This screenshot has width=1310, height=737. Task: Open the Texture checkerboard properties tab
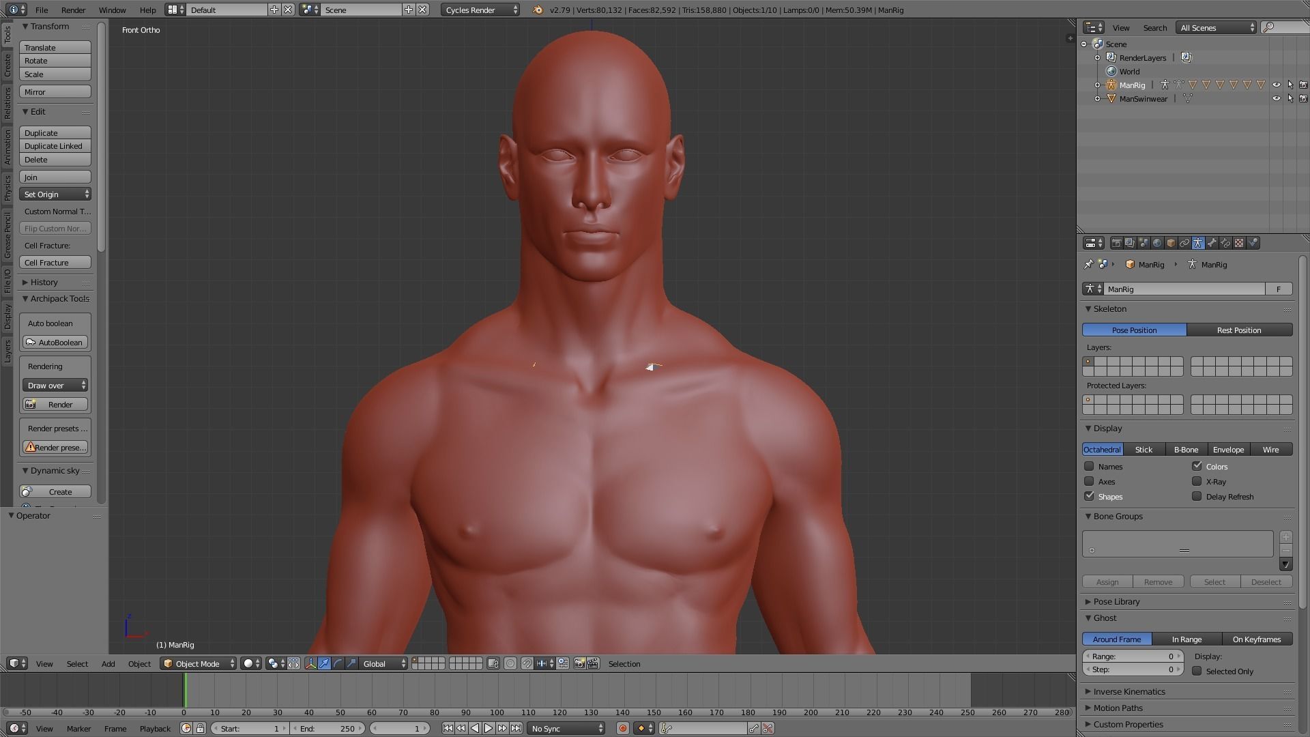click(x=1239, y=243)
